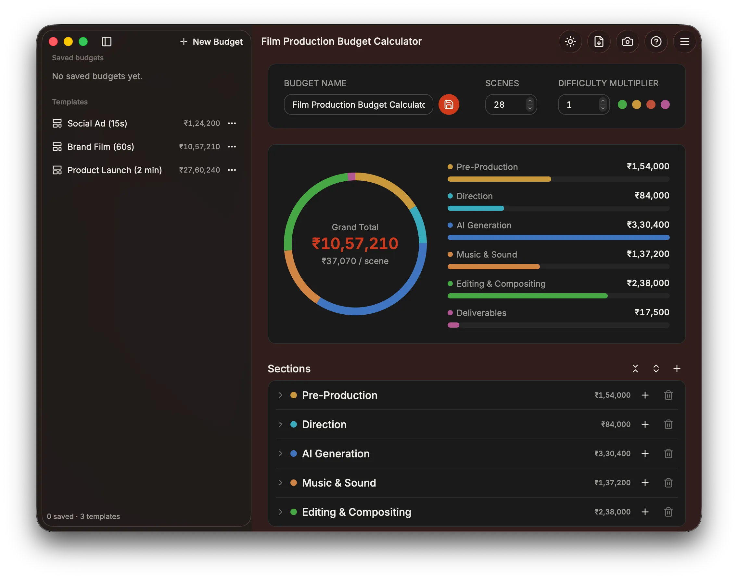Open more options for Product Launch (2 min)
Screen dimensions: 738x580
pos(232,170)
